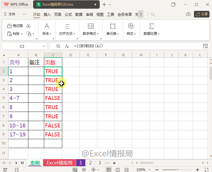Select cell A5 containing 4~7

tap(18, 98)
